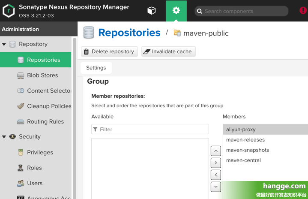This screenshot has width=308, height=199.
Task: Click the Cleanup Policies broom icon
Action: (x=21, y=106)
